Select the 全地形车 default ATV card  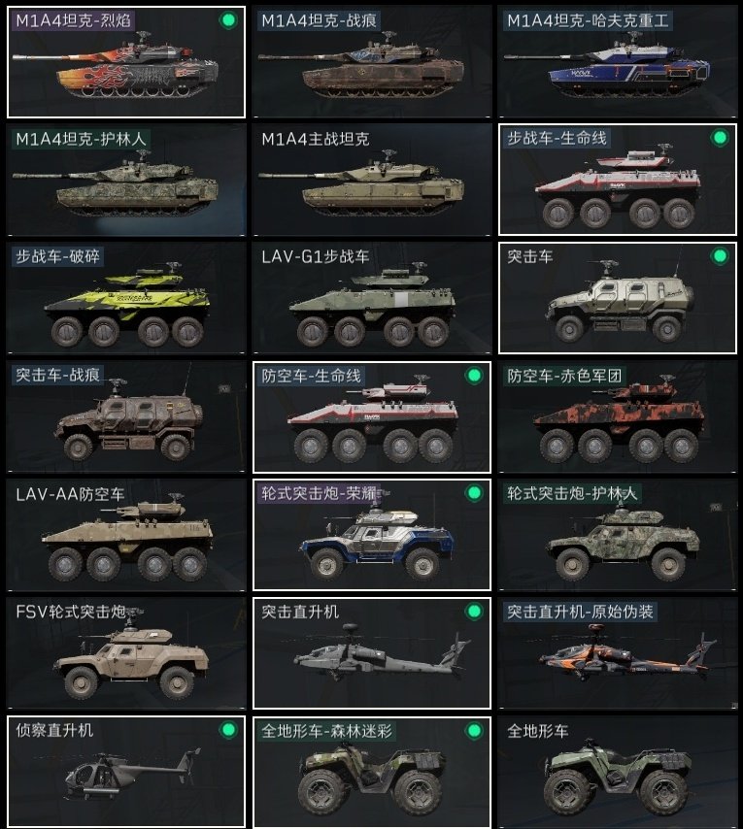617,772
